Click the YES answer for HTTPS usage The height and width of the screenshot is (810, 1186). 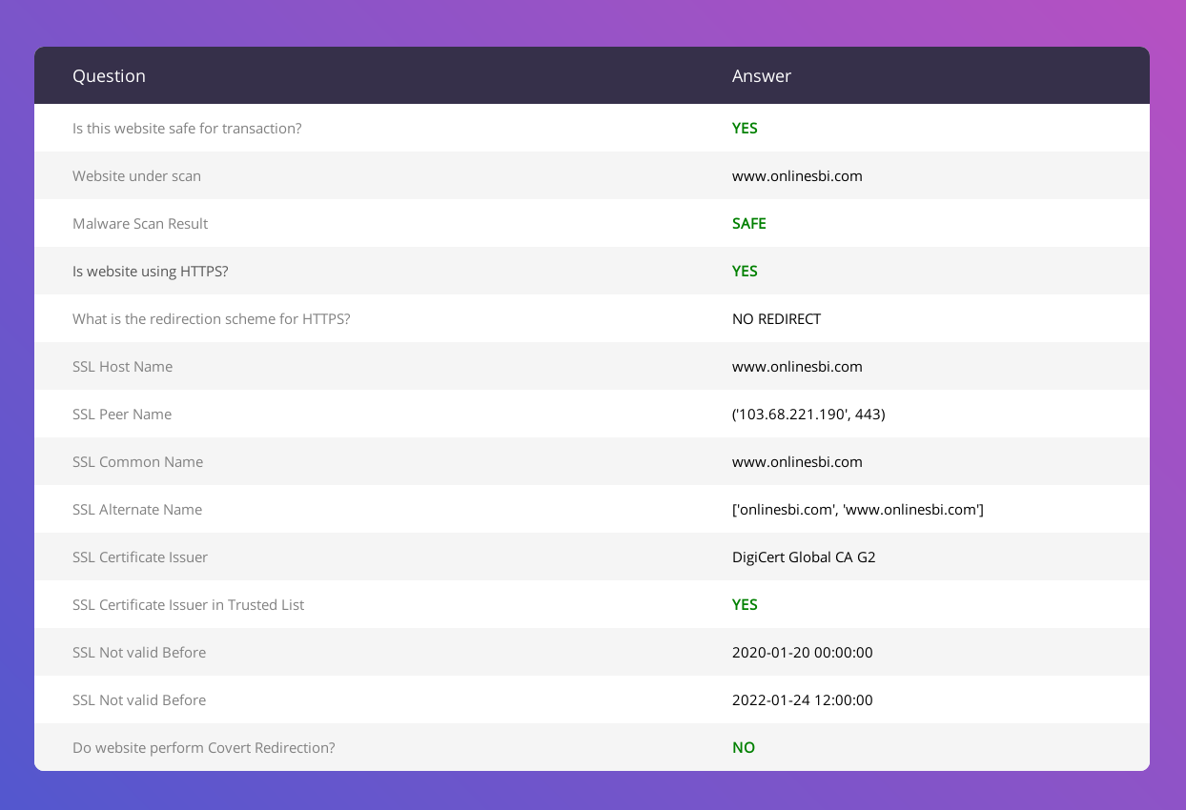[745, 271]
